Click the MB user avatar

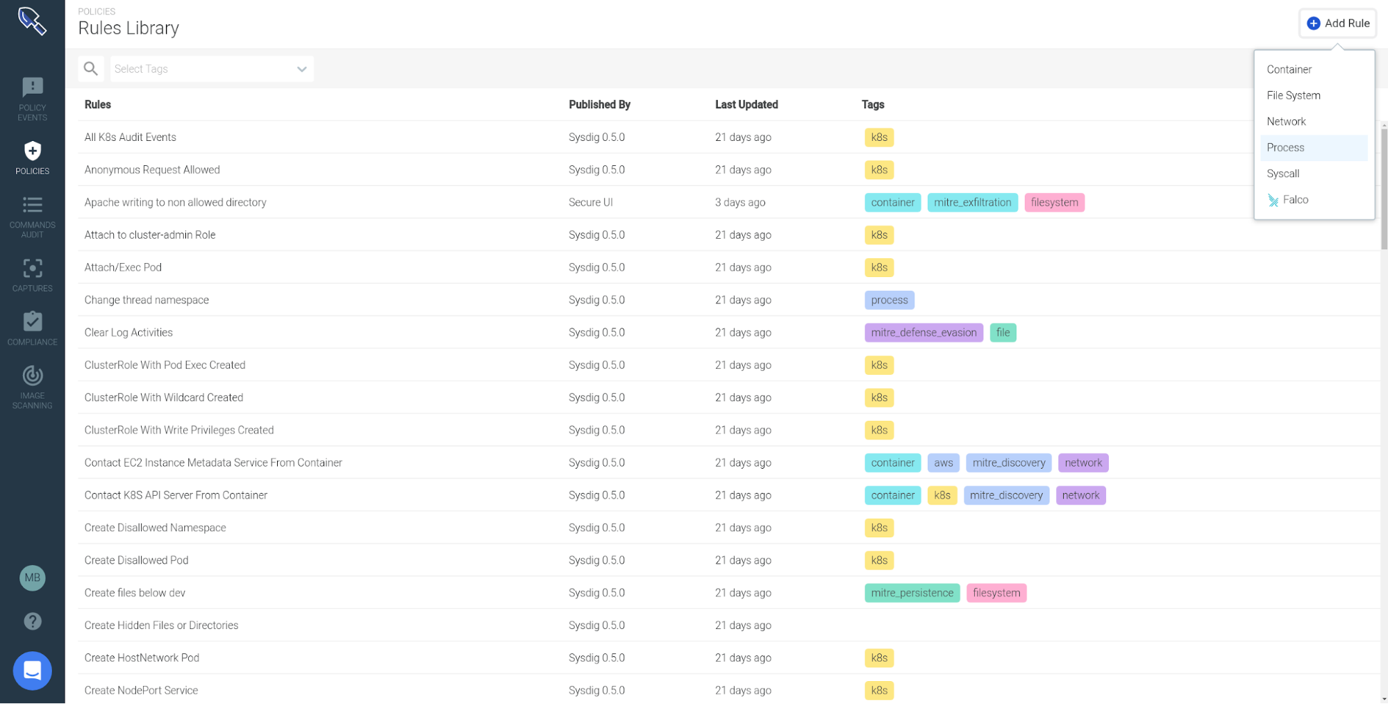point(32,578)
